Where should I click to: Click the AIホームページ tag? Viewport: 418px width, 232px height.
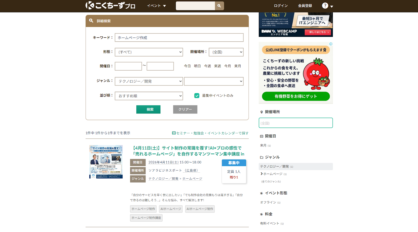point(171,209)
